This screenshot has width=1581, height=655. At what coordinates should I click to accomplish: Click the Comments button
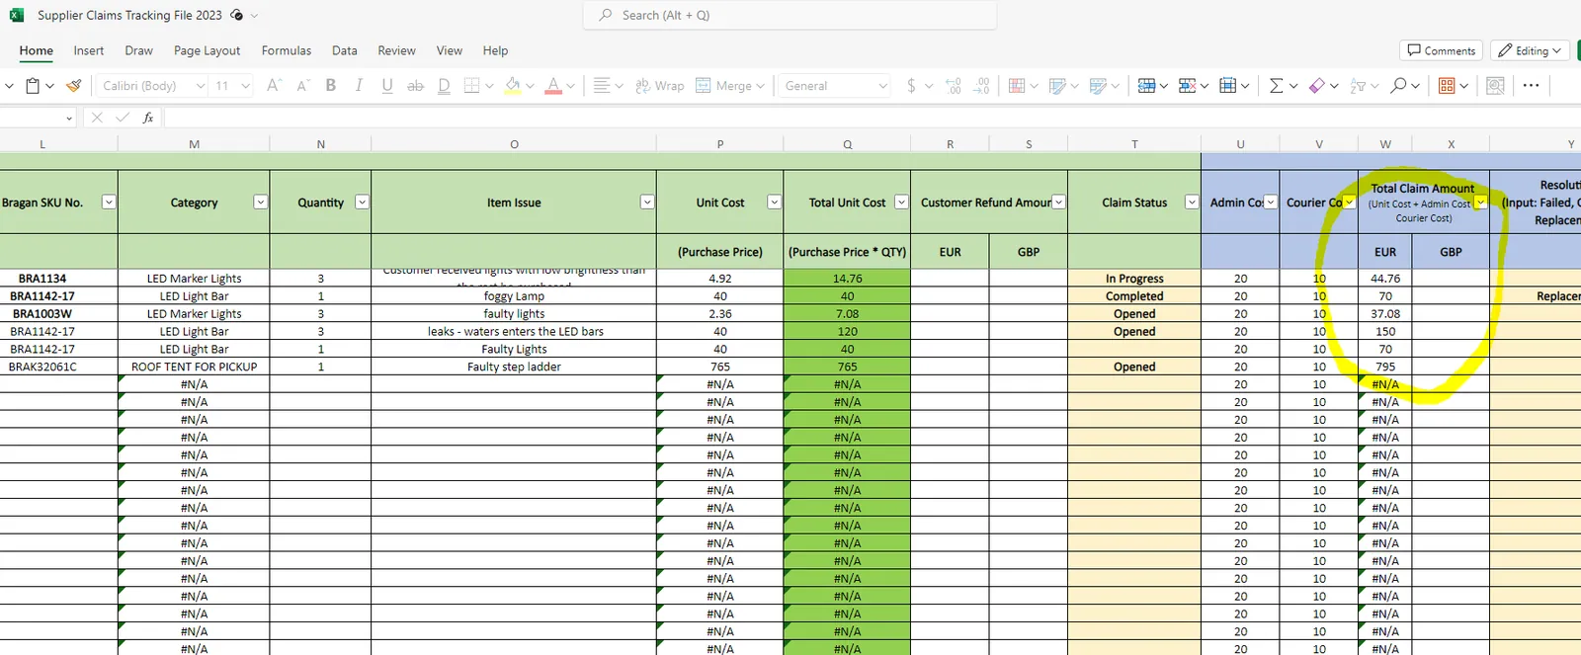point(1441,50)
